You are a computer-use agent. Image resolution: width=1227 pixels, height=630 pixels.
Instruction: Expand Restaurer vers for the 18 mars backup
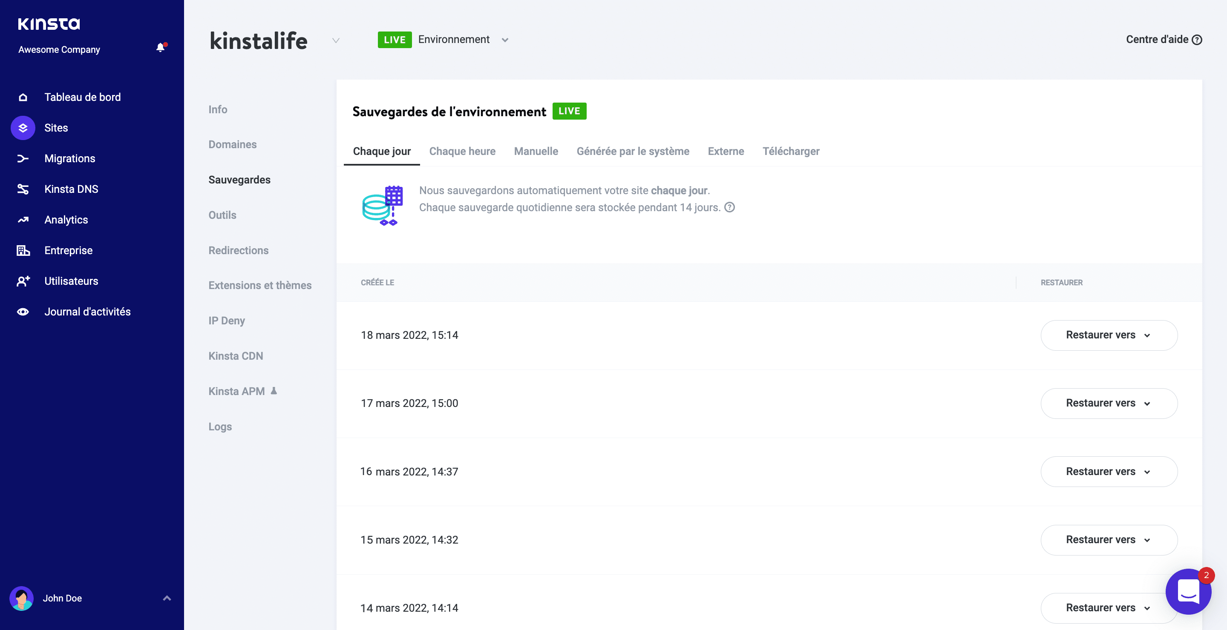pyautogui.click(x=1109, y=335)
